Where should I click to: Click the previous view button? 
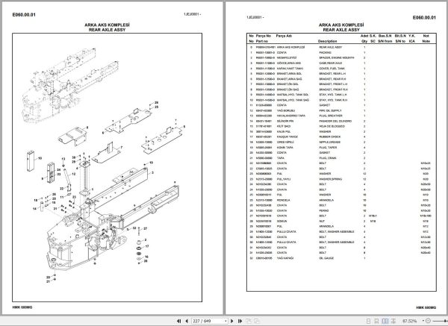(249, 321)
